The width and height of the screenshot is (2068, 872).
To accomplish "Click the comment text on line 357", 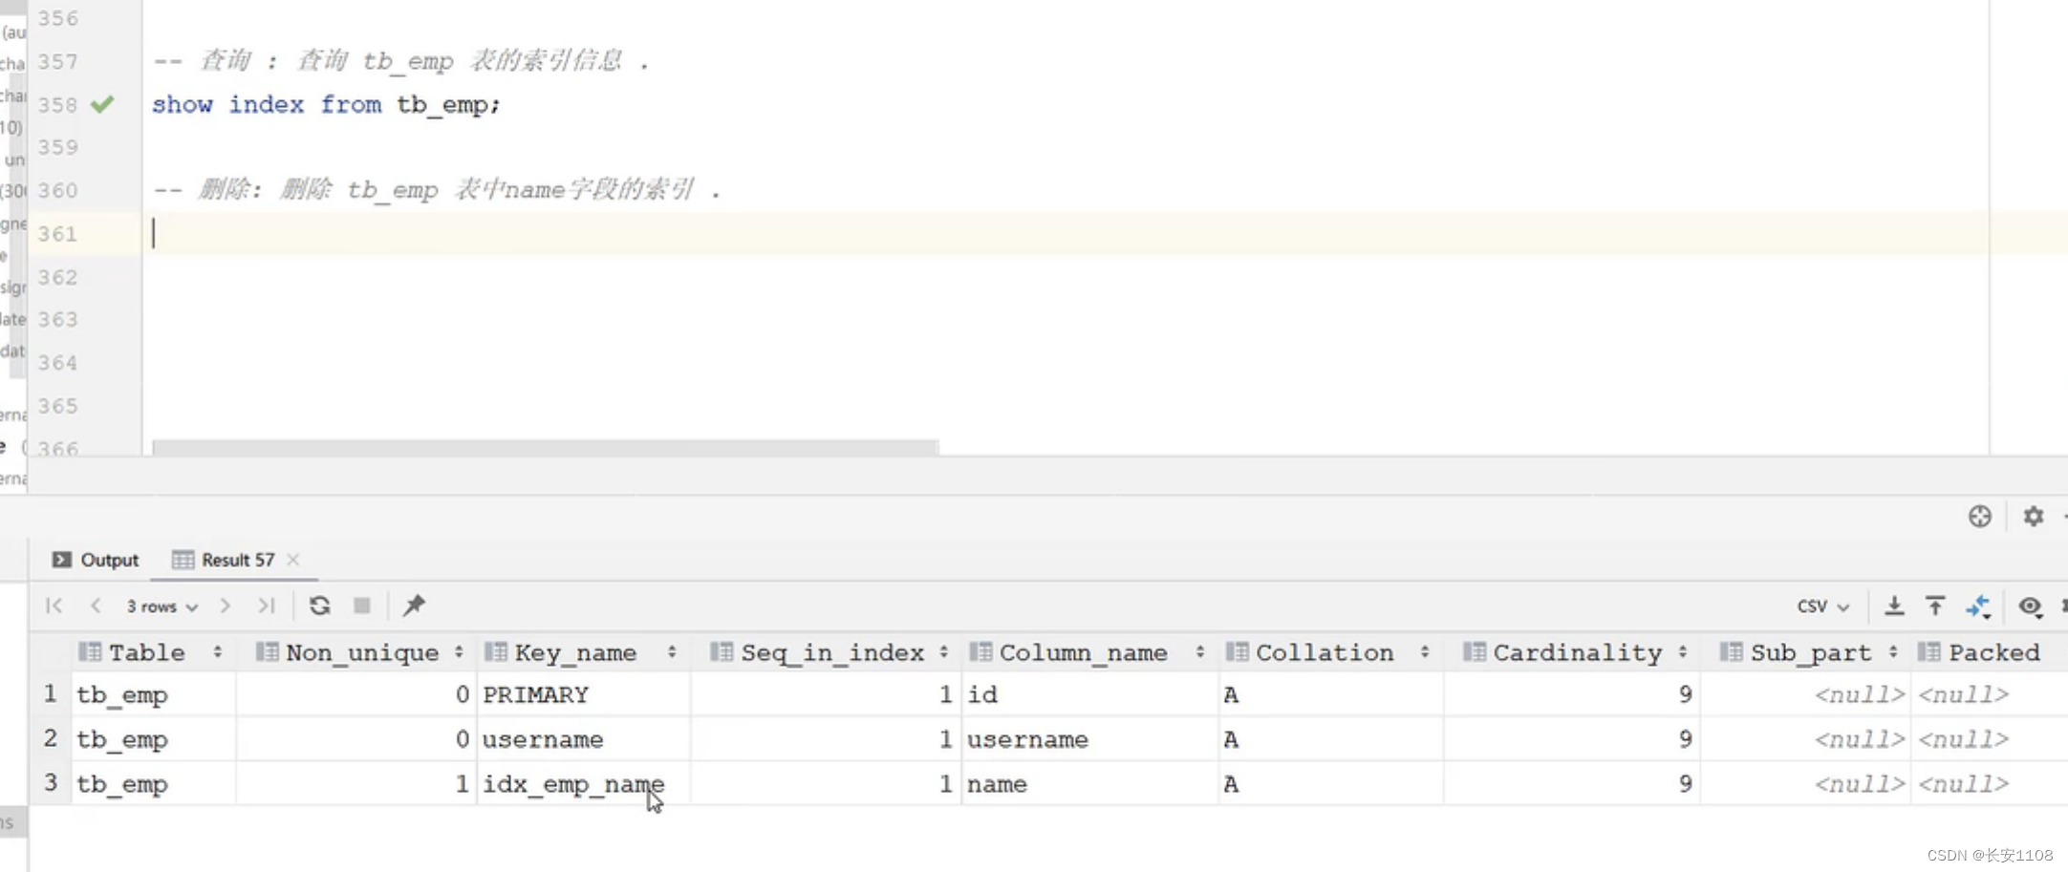I will tap(401, 61).
